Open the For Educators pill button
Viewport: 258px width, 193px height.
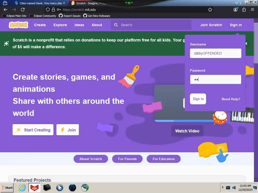[164, 159]
